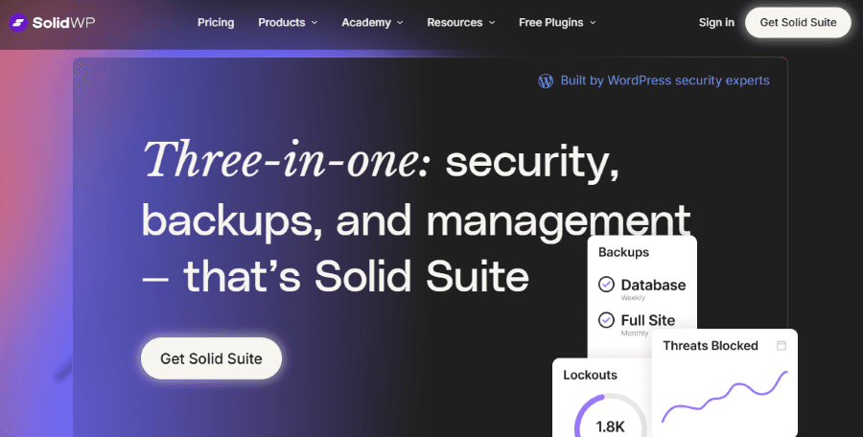Click the WordPress logo icon
The image size is (863, 437).
pyautogui.click(x=546, y=80)
